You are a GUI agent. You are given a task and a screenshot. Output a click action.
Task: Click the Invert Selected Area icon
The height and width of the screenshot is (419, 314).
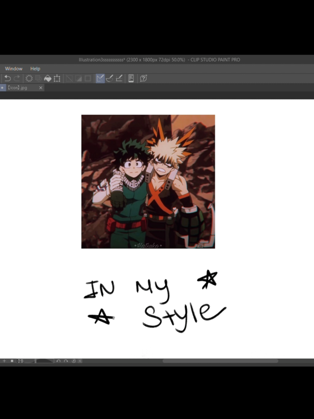click(x=78, y=78)
